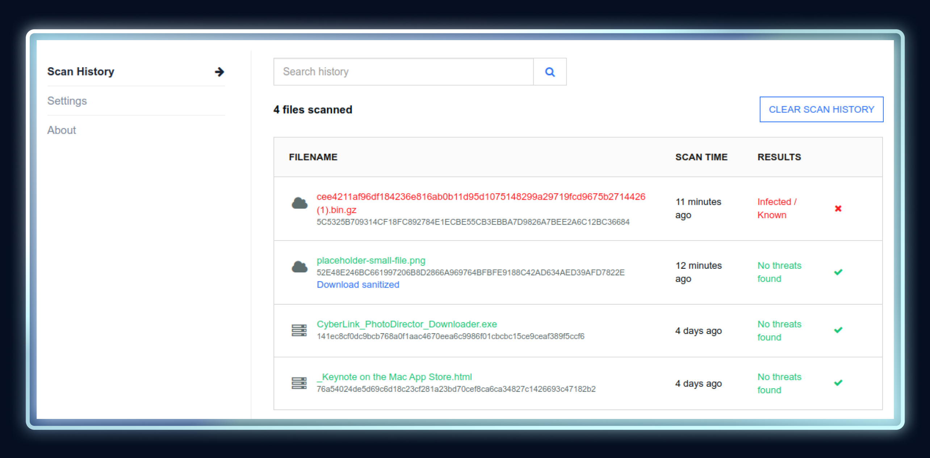Click the cloud icon next to placeholder-small-file.png
Screen dimensions: 930x458
[299, 267]
